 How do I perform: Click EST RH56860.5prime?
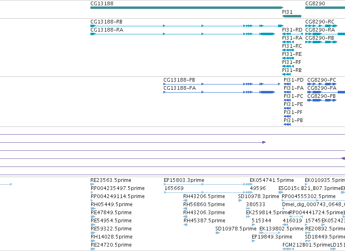pyautogui.click(x=204, y=205)
